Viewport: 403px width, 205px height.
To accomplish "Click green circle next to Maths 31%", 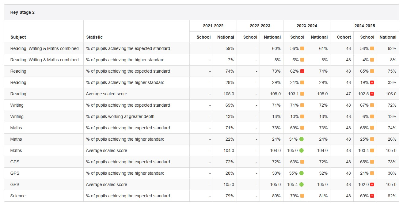I will 301,139.
